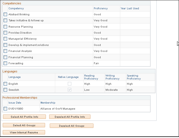
Task: Select the Resource Planning checkbox
Action: coord(5,27)
